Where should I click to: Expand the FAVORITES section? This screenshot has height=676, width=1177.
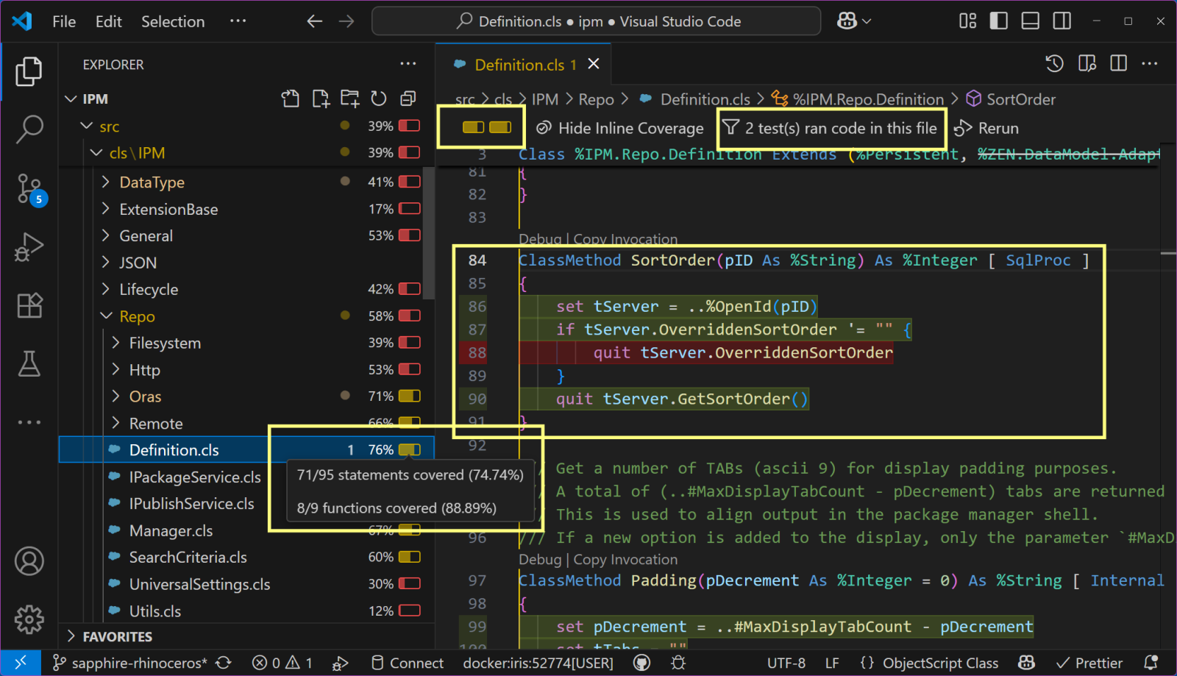(x=117, y=636)
